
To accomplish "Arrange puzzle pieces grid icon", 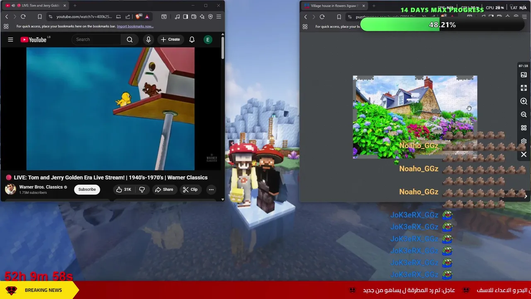I will coord(524,128).
